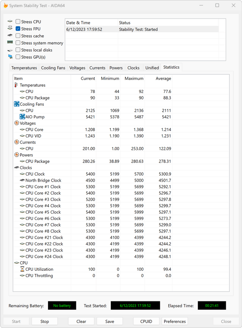Click the RAM module icon beside Stress system memory
The height and width of the screenshot is (328, 242).
point(10,42)
